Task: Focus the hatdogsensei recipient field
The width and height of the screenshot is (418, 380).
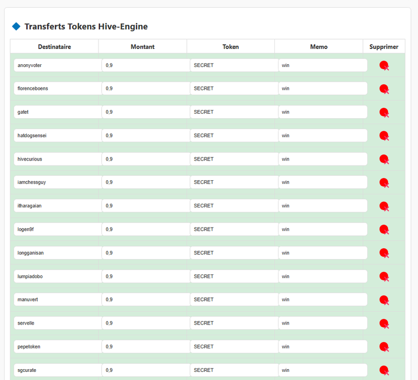Action: pos(58,136)
